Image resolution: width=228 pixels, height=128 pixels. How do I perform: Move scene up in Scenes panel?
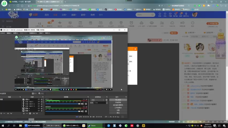(x=8, y=113)
